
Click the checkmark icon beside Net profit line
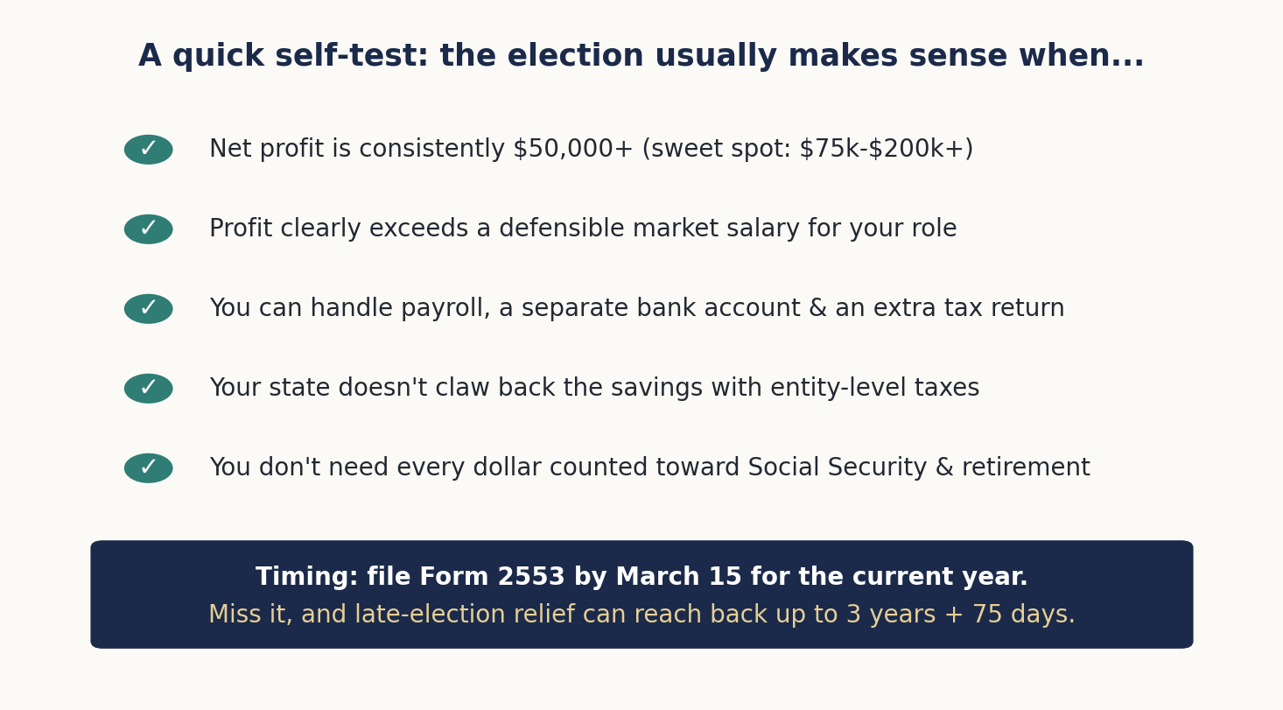pos(148,150)
